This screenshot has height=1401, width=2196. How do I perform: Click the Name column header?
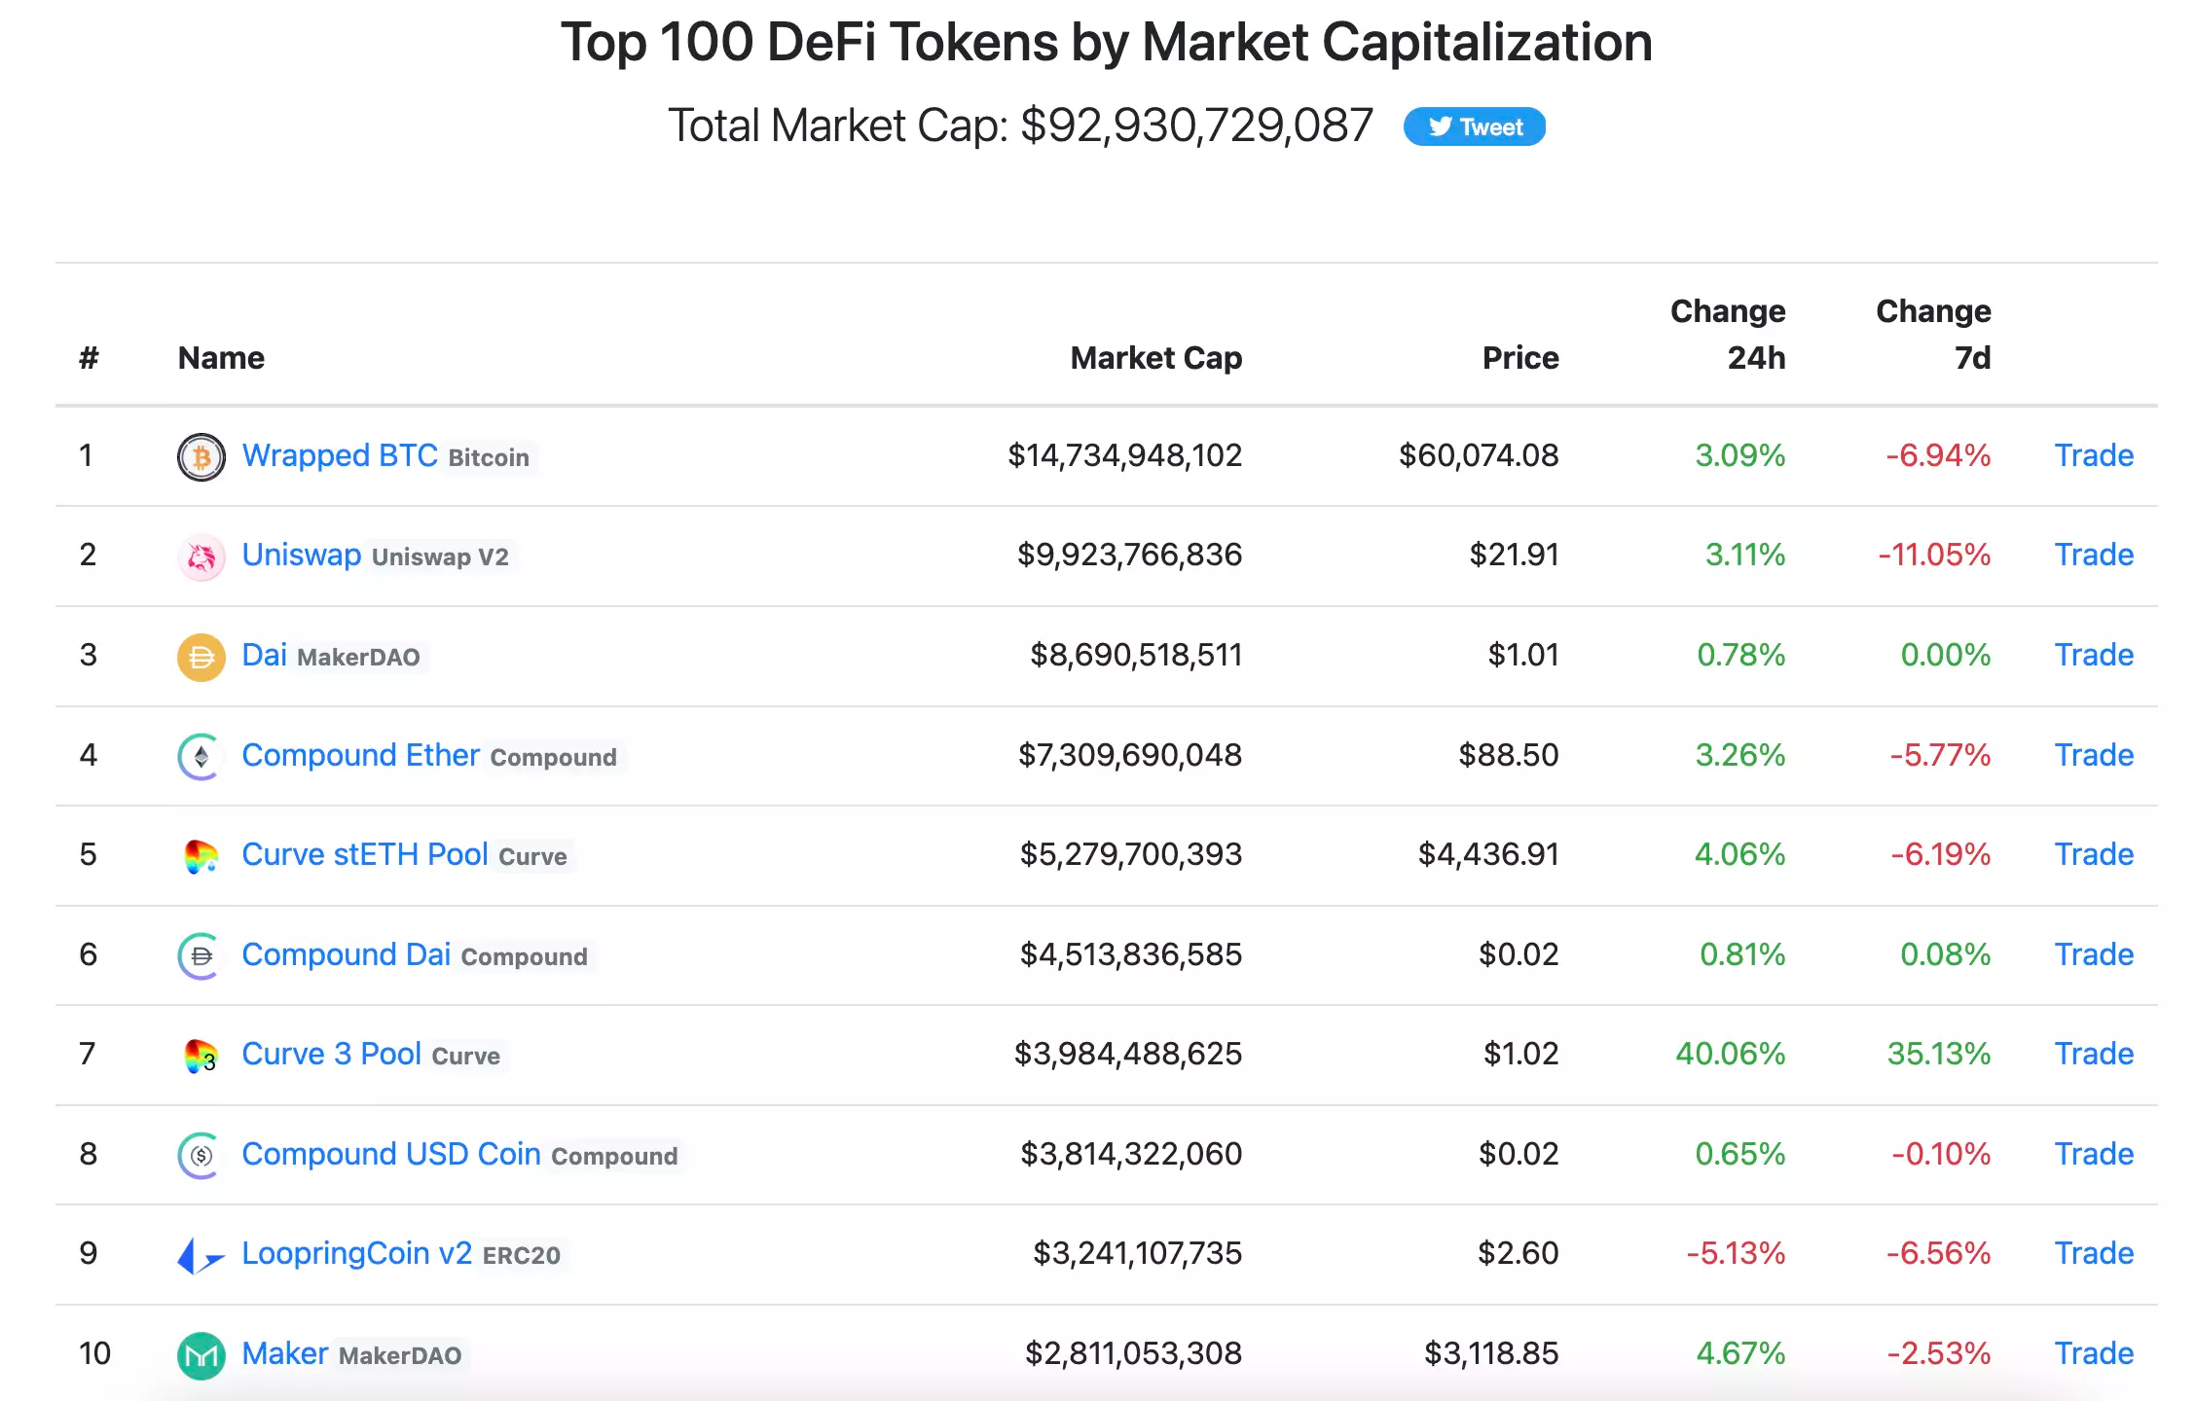(221, 358)
